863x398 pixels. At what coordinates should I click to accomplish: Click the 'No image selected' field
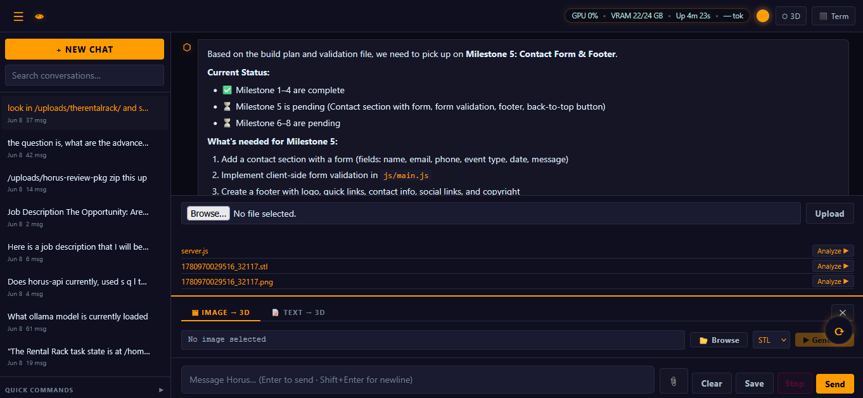433,340
